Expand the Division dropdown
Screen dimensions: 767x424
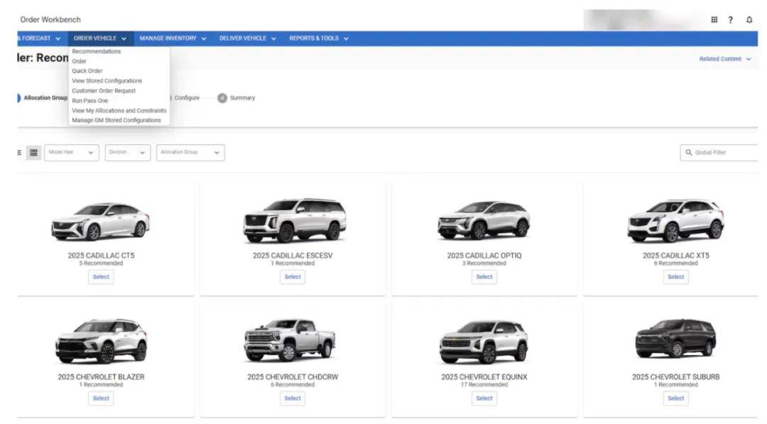click(x=127, y=153)
